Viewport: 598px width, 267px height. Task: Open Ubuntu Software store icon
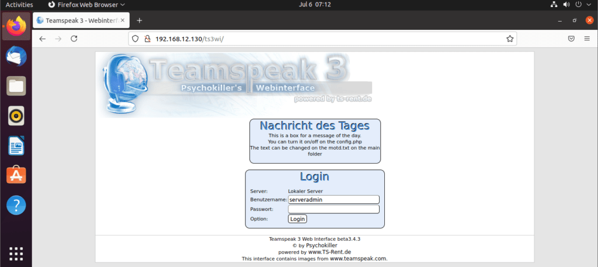16,175
